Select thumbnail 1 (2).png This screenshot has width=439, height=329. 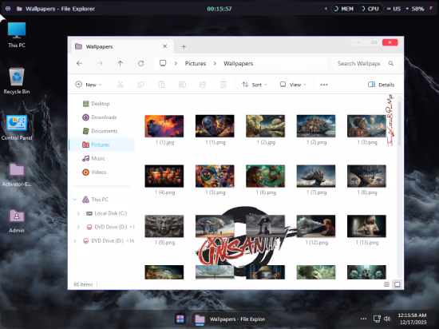[x=316, y=129]
